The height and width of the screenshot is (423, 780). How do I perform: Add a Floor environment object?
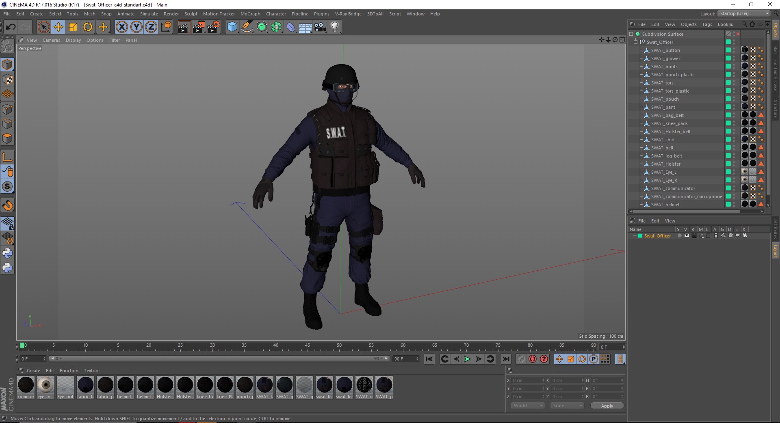point(305,27)
